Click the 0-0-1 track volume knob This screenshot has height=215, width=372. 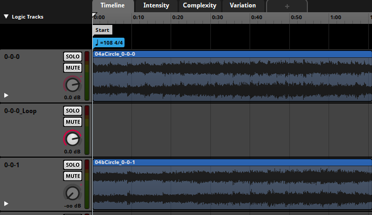pyautogui.click(x=73, y=193)
